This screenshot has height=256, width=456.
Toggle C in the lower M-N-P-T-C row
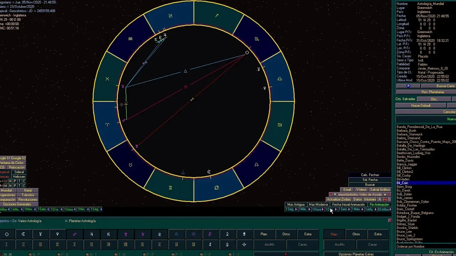click(24, 186)
